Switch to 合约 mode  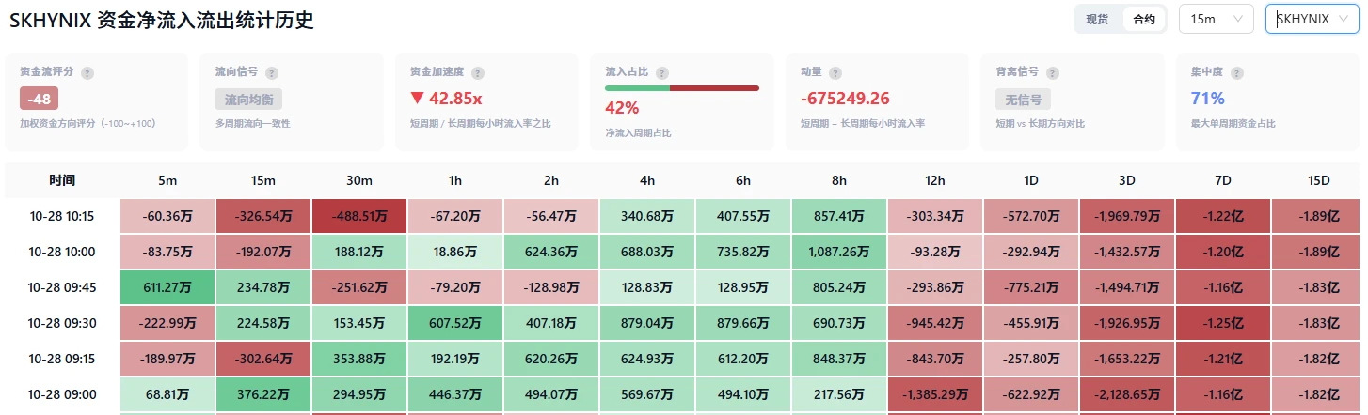click(x=1144, y=19)
